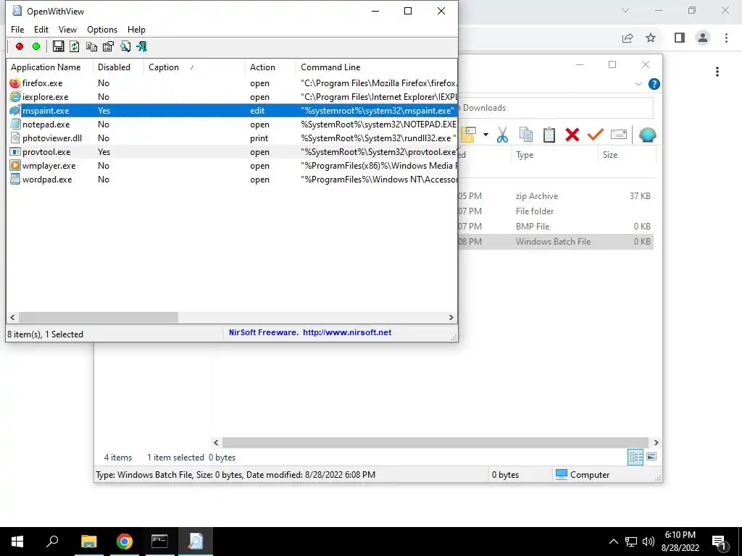
Task: Open the Options menu in OpenWithView
Action: [102, 29]
